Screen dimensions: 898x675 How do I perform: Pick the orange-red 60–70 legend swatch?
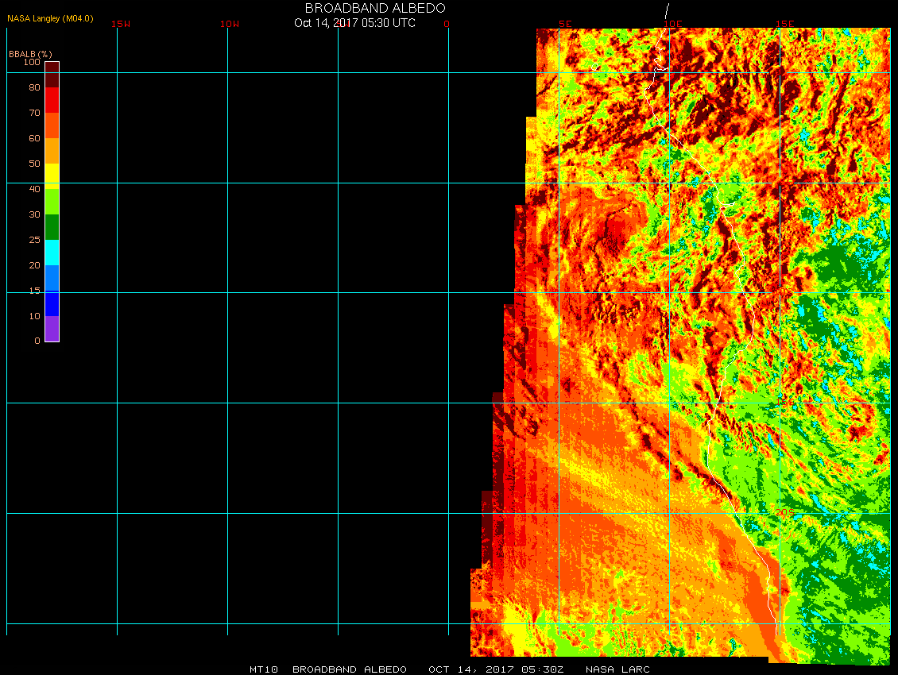pos(52,125)
